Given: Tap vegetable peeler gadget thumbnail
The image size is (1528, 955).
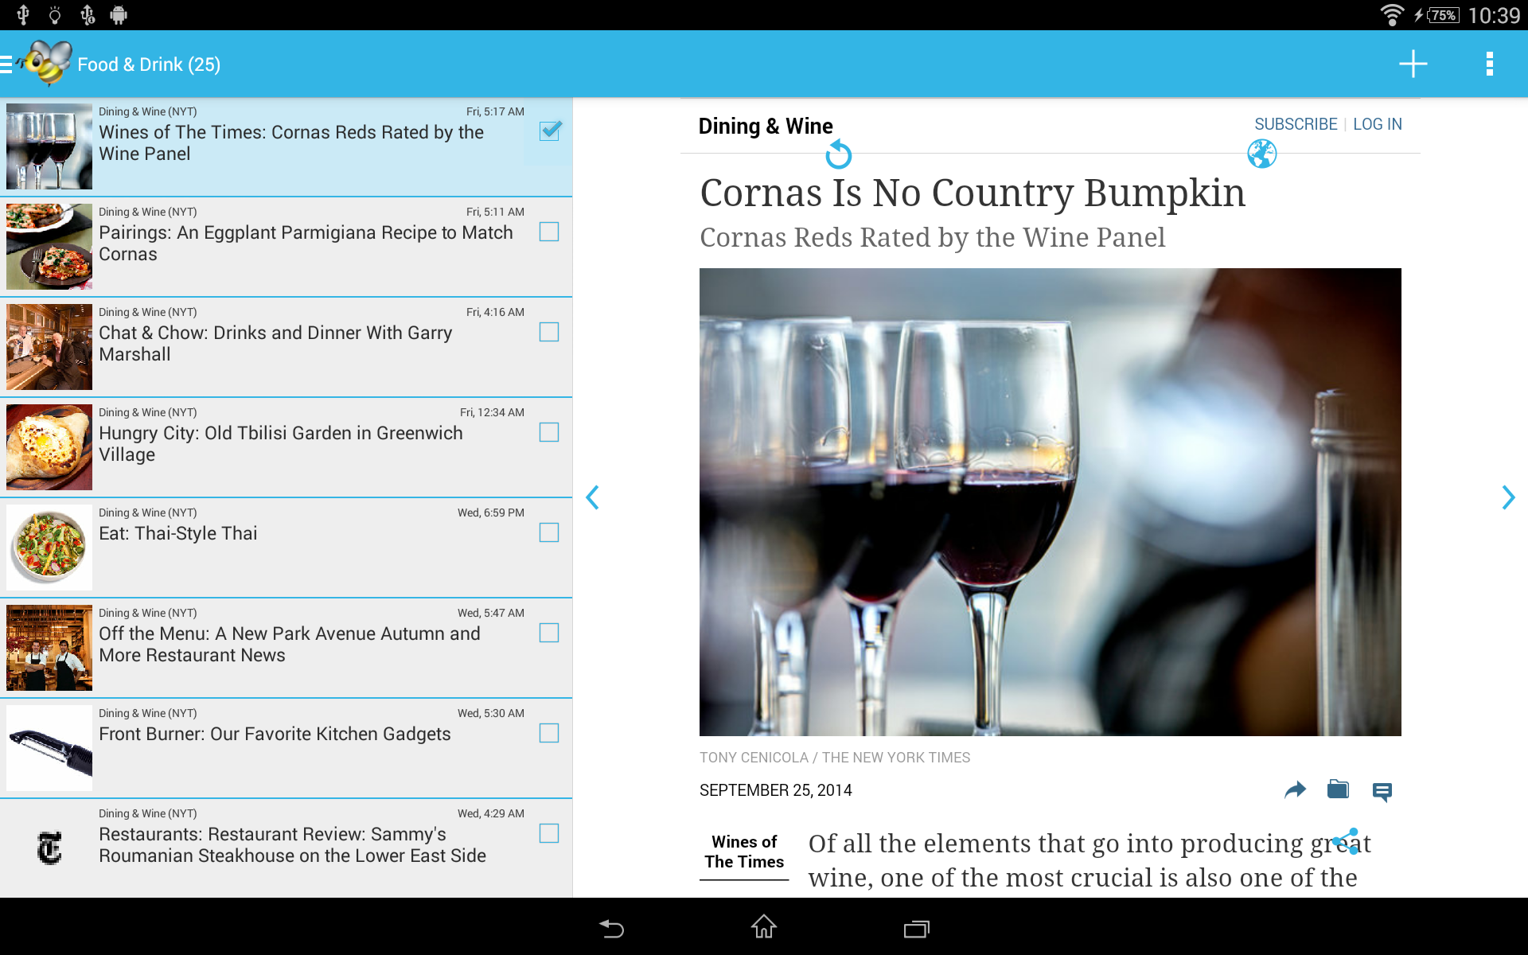Looking at the screenshot, I should pyautogui.click(x=49, y=748).
